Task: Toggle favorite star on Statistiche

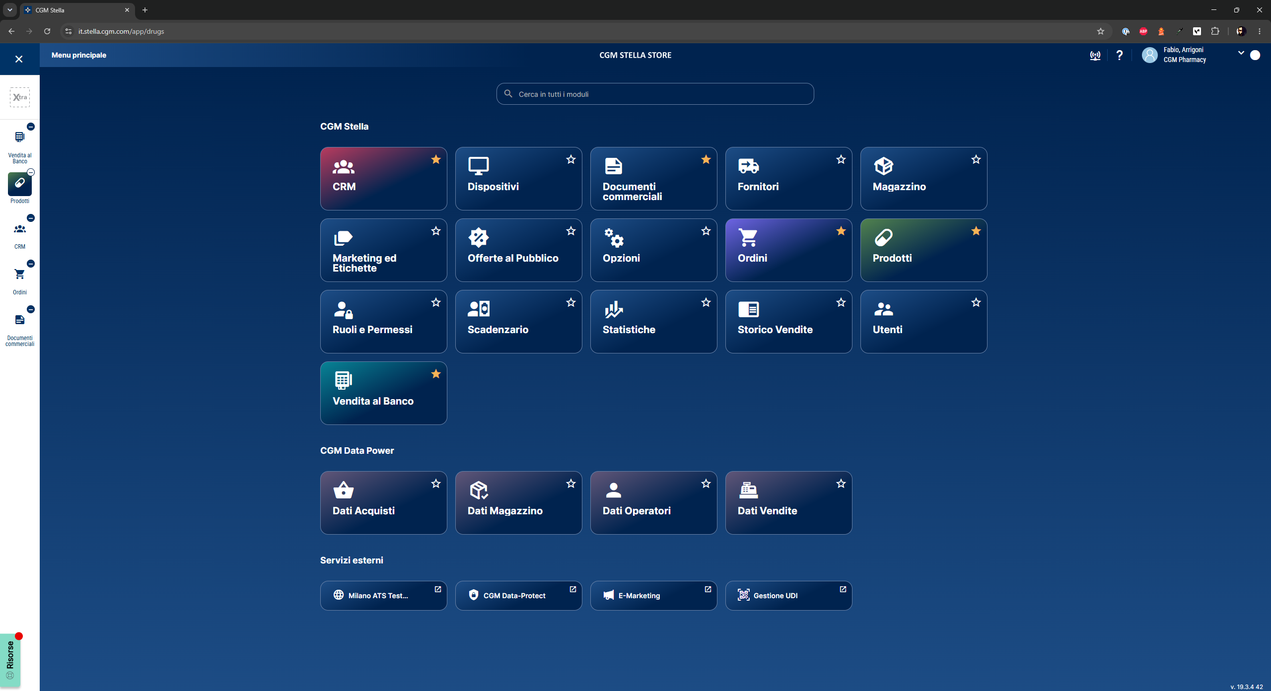Action: 706,302
